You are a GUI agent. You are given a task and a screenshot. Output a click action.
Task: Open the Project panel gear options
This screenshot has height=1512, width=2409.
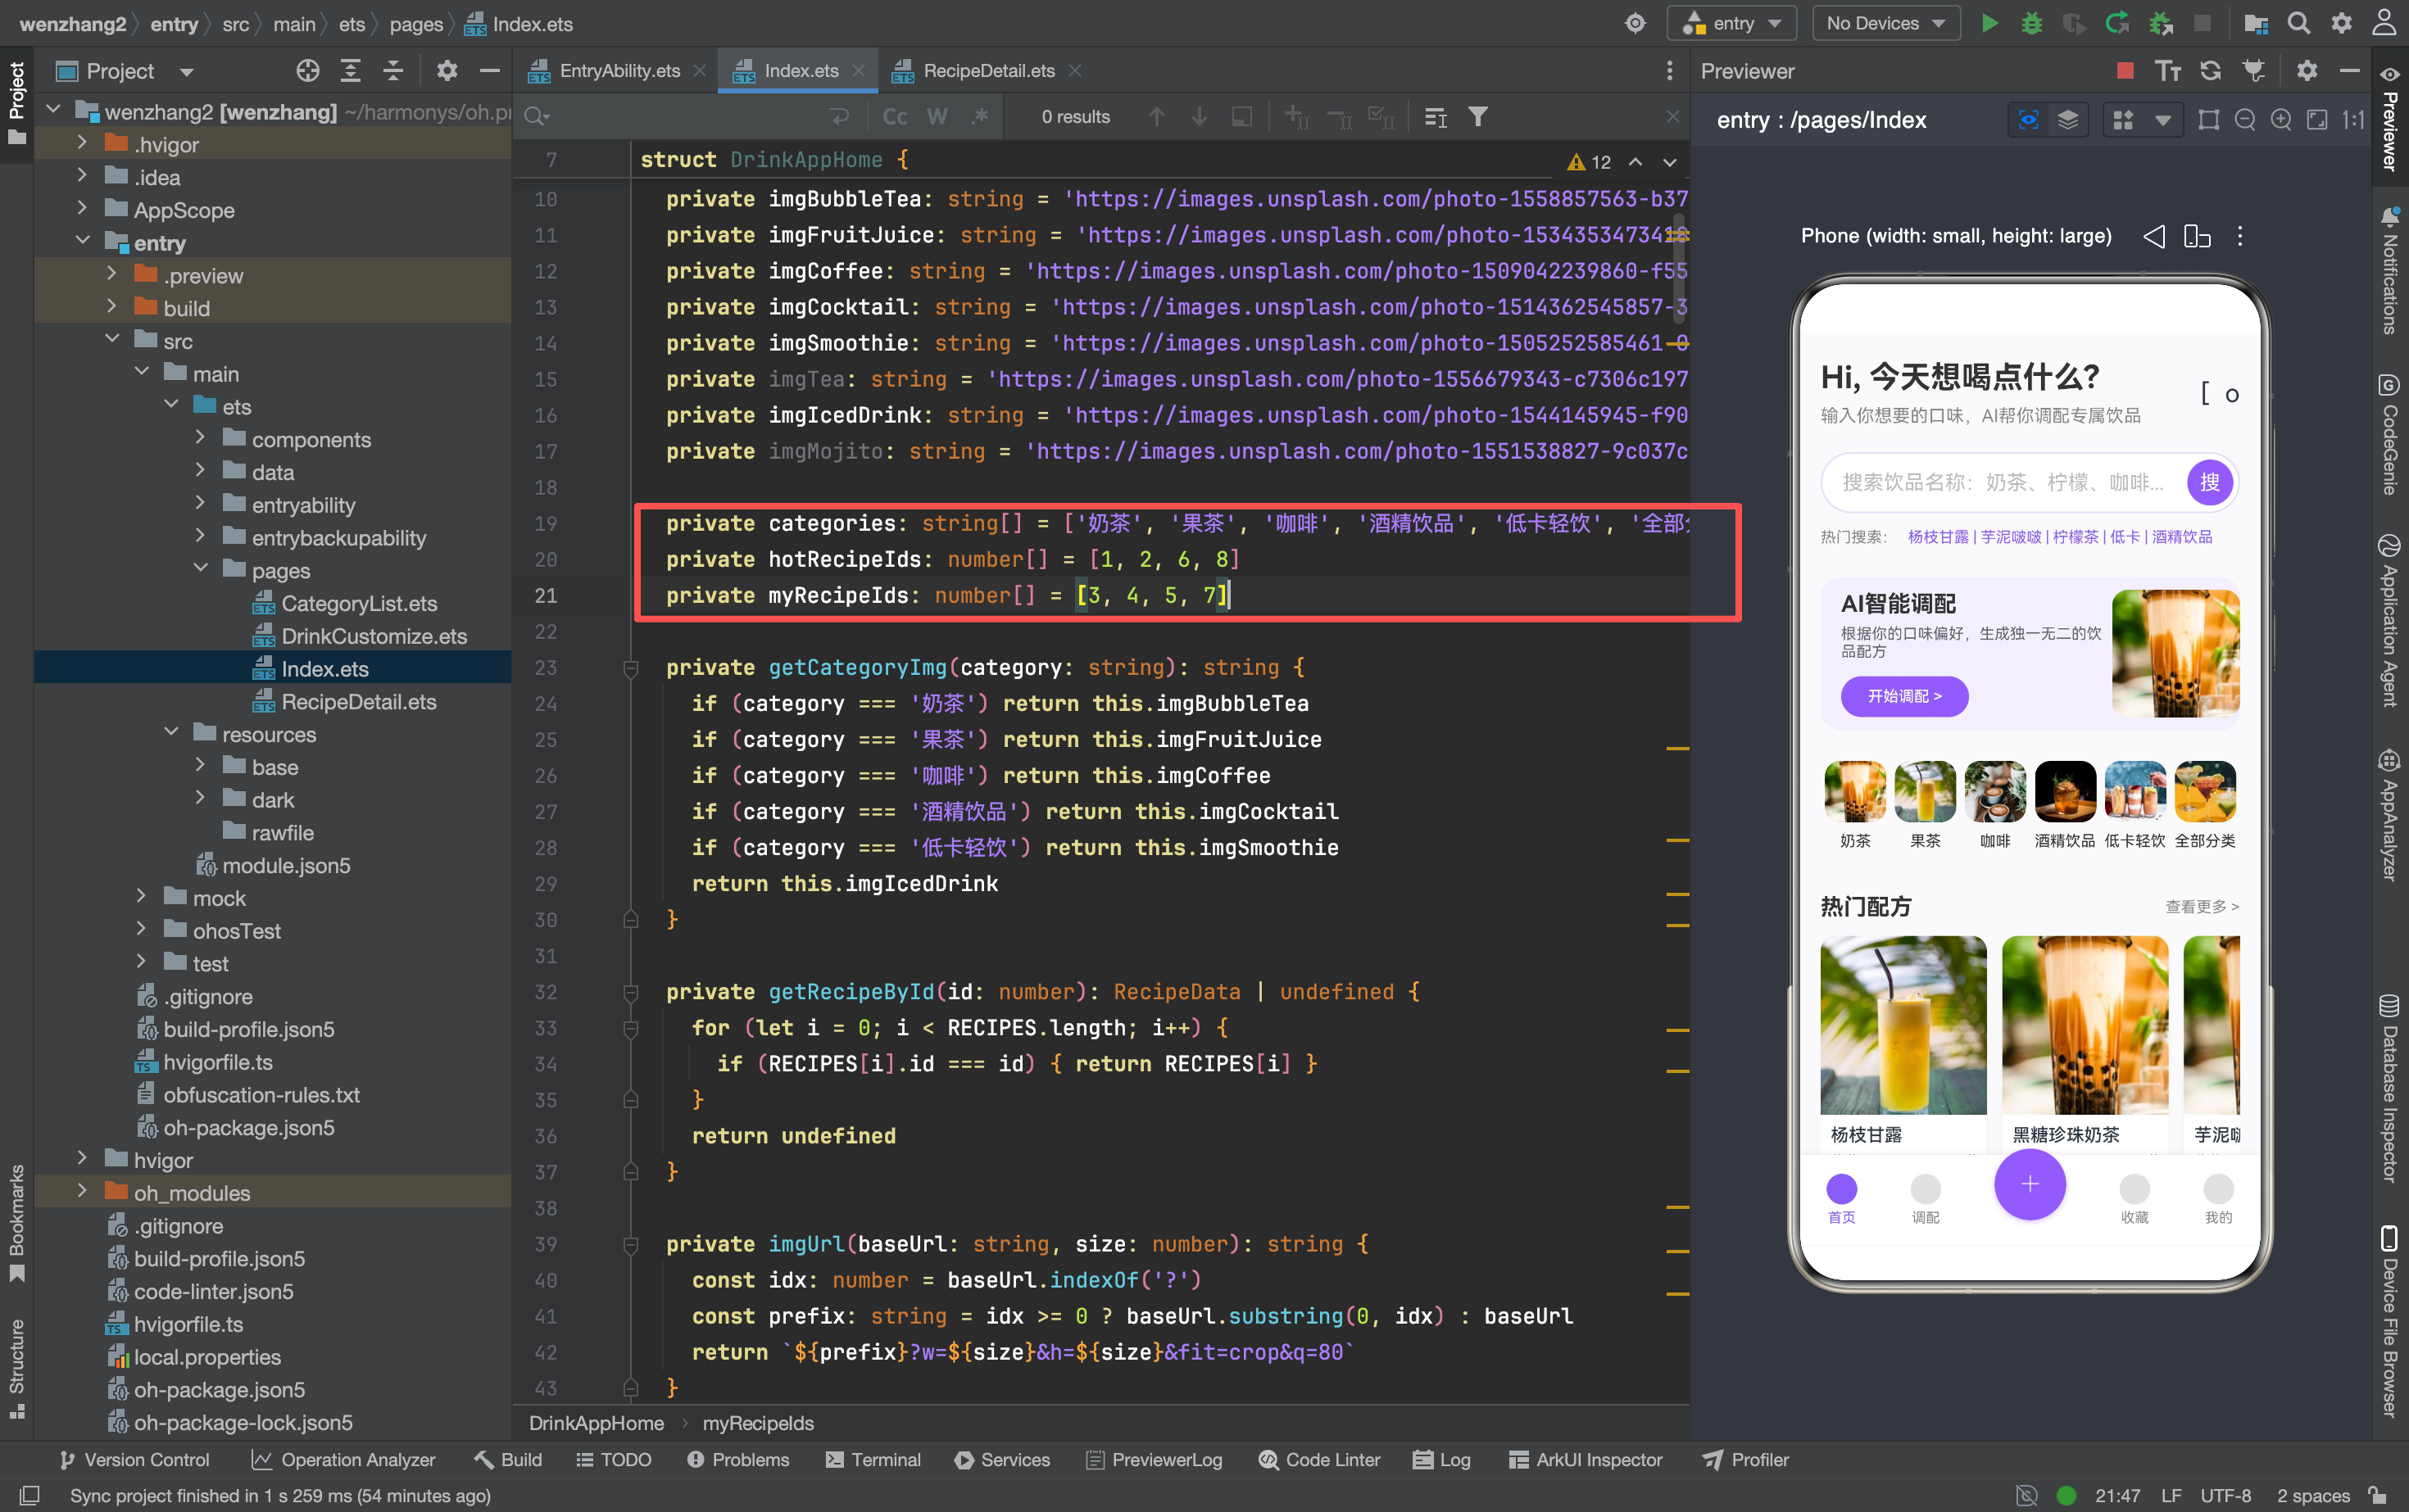tap(447, 70)
